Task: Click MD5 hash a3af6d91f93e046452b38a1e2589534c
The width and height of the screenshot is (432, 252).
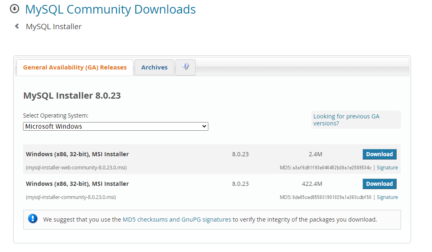Action: (332, 168)
